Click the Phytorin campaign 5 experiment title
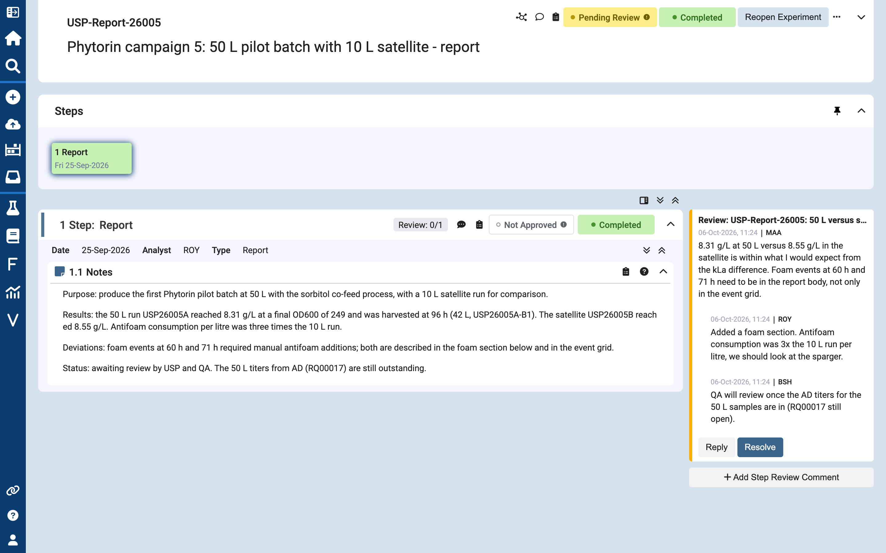The width and height of the screenshot is (886, 553). (x=273, y=47)
